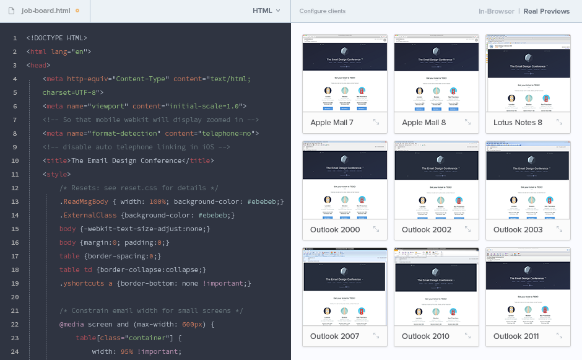Expand the Lotus Notes 8 preview
This screenshot has height=360, width=582.
click(x=559, y=122)
